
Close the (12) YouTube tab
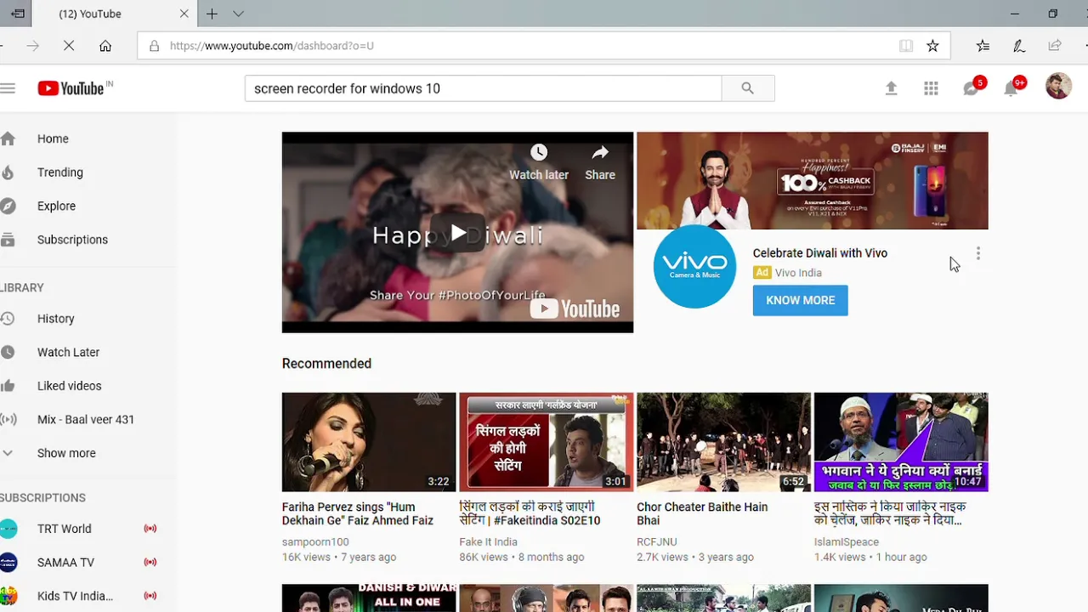184,14
